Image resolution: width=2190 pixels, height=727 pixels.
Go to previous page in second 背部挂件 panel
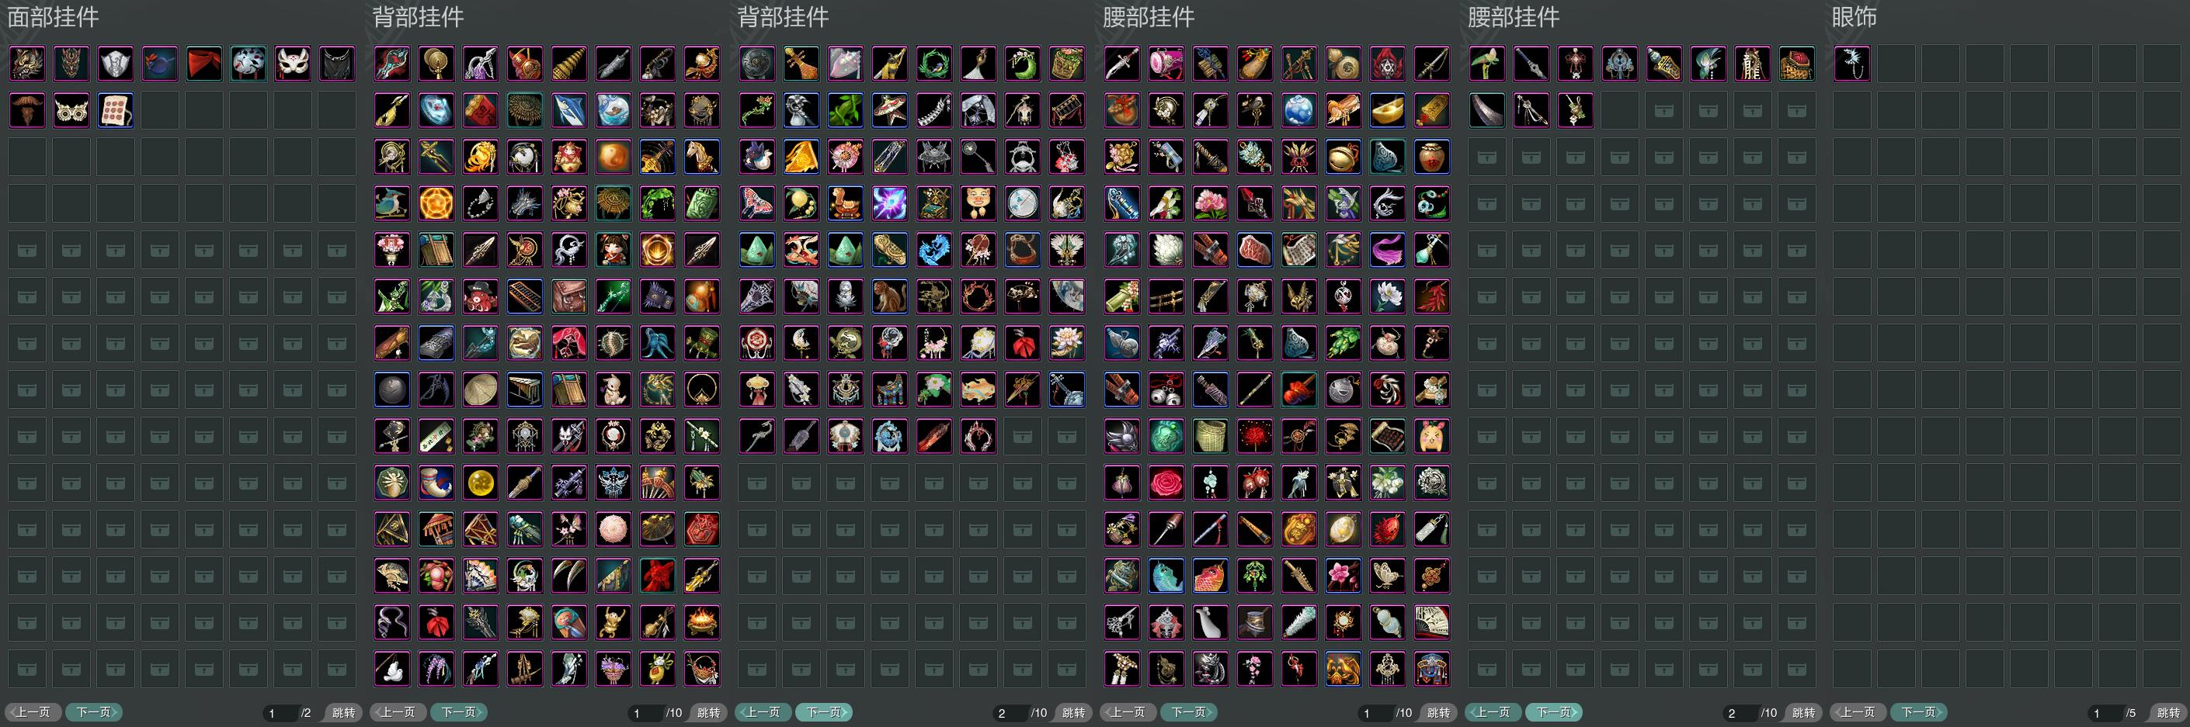point(763,711)
